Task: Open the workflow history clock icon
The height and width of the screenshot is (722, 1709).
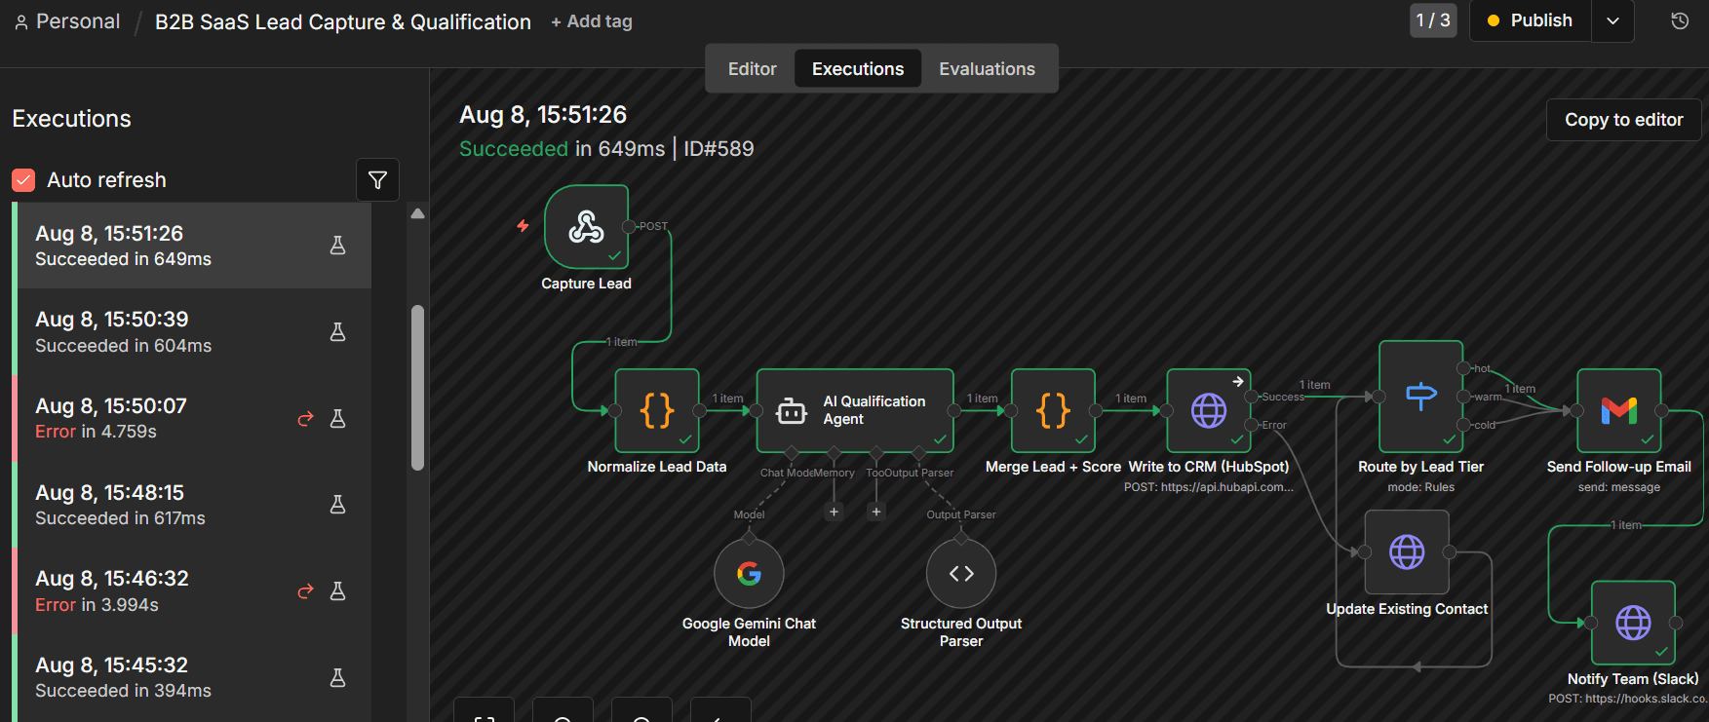Action: pos(1680,20)
